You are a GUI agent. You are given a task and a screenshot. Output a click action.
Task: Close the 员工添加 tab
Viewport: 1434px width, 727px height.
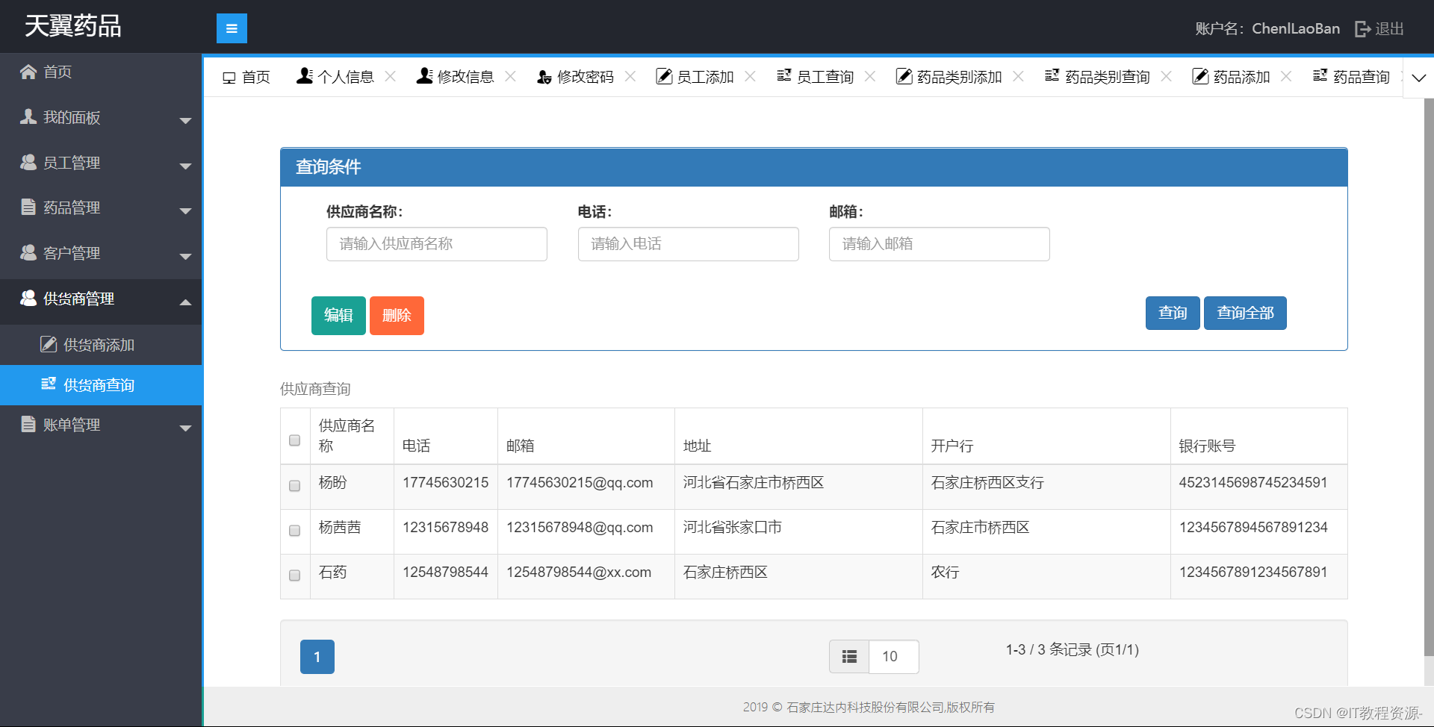(x=751, y=76)
